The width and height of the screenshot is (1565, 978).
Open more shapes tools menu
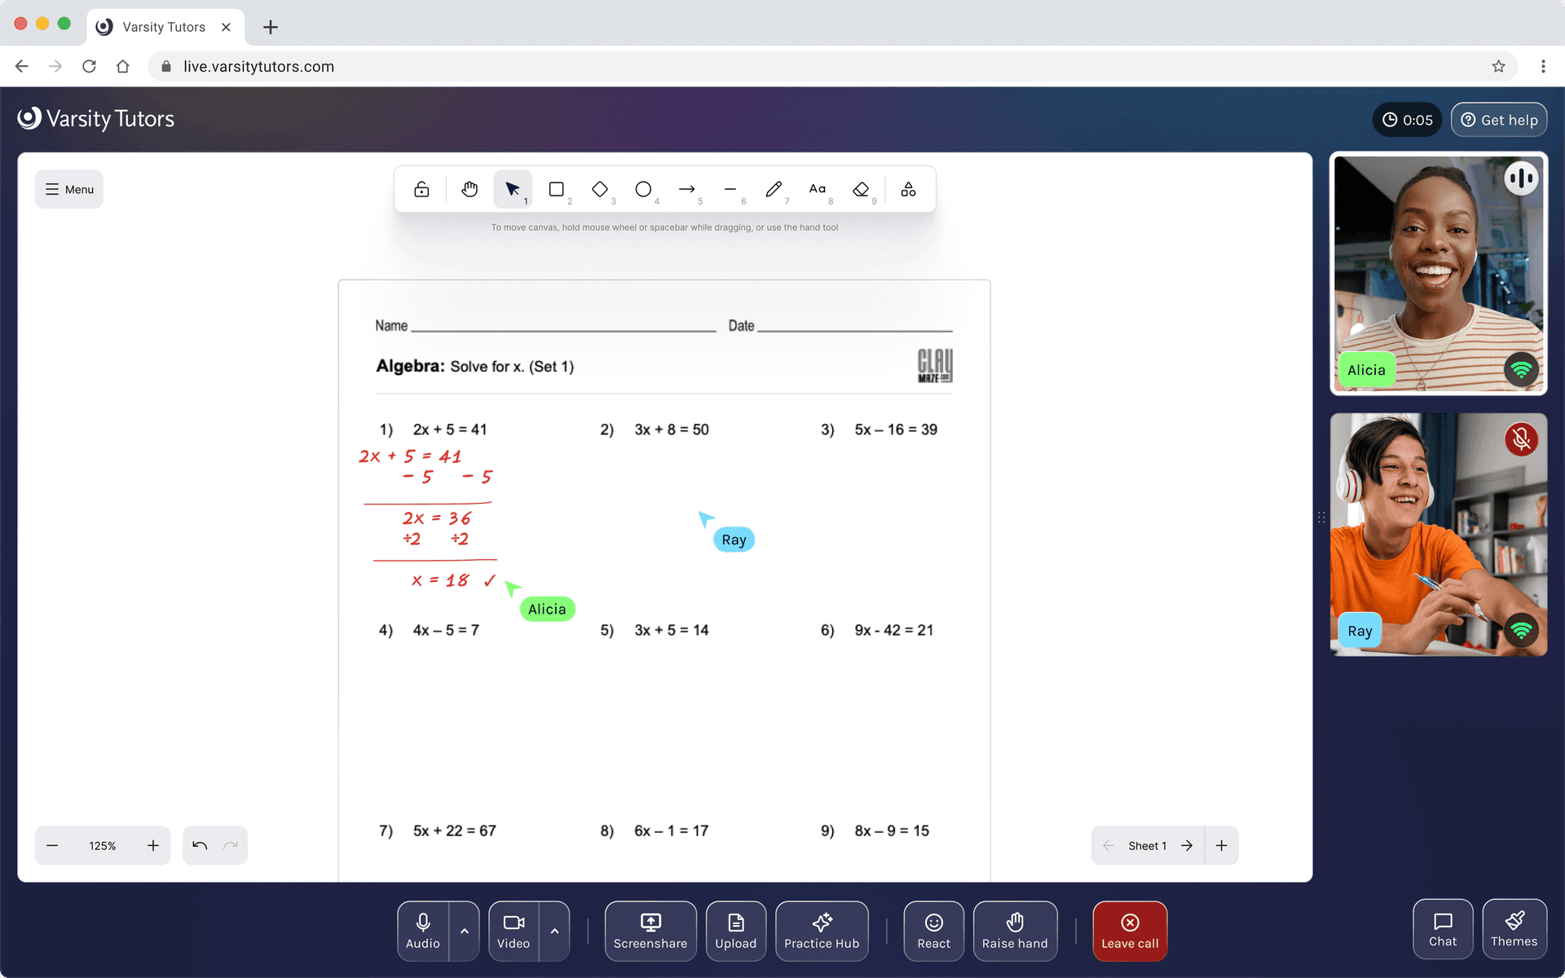(908, 189)
